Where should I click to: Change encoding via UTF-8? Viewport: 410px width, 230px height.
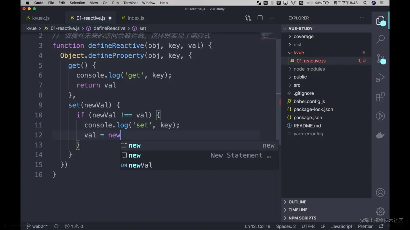308,226
